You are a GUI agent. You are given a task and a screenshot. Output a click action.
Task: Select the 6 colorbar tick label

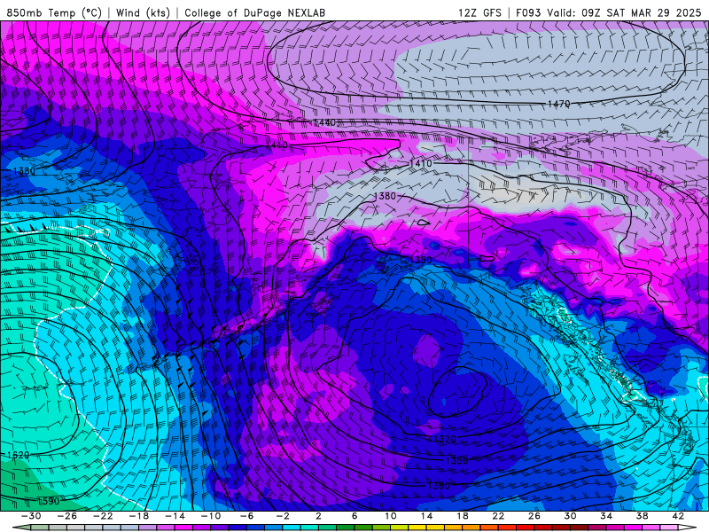(x=354, y=516)
